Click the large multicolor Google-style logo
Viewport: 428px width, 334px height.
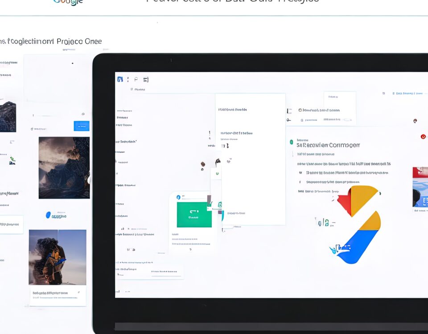coord(359,224)
